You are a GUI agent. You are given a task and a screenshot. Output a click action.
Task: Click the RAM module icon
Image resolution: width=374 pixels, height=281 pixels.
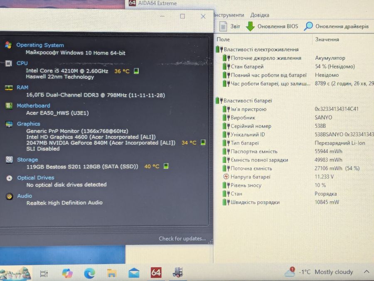[x=9, y=88]
